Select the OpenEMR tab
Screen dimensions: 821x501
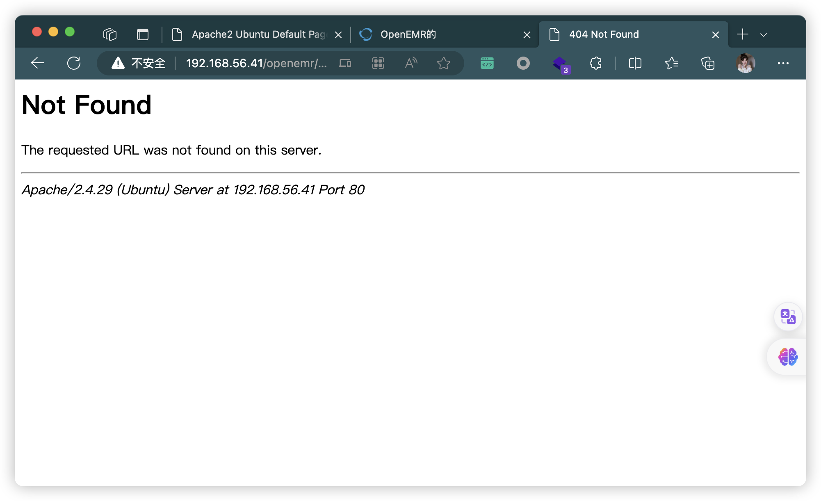pos(440,33)
